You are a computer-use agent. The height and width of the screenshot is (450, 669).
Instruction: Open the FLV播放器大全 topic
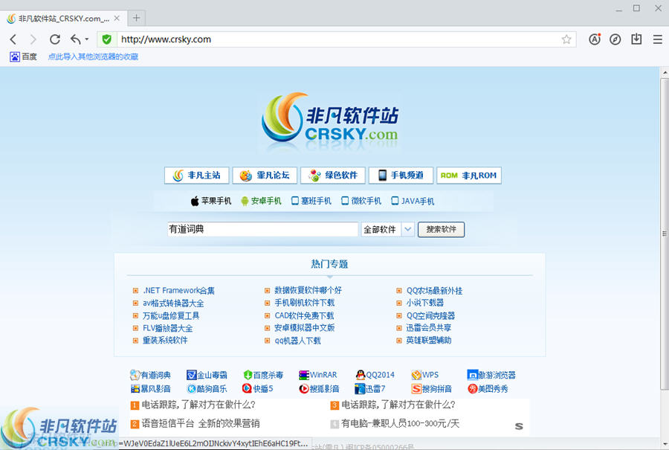click(x=168, y=328)
